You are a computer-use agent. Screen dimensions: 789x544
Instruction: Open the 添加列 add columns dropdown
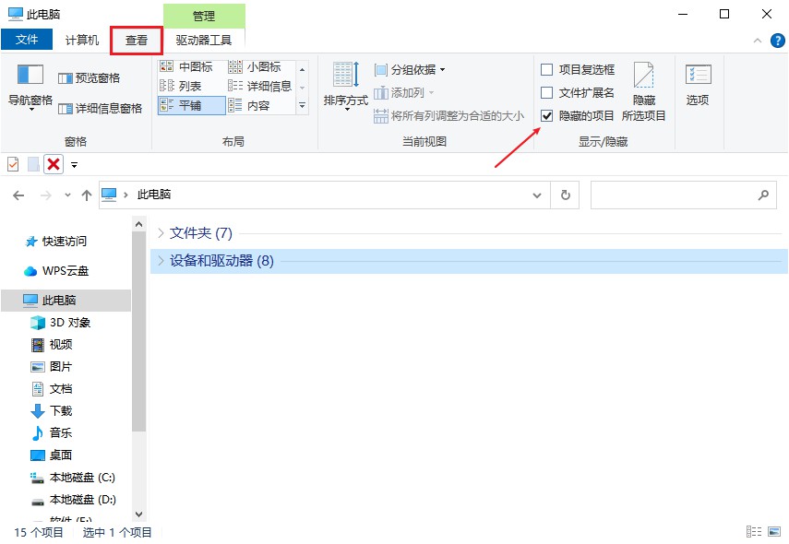point(403,93)
